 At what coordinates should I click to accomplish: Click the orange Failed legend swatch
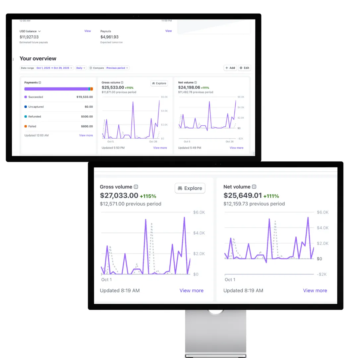26,126
